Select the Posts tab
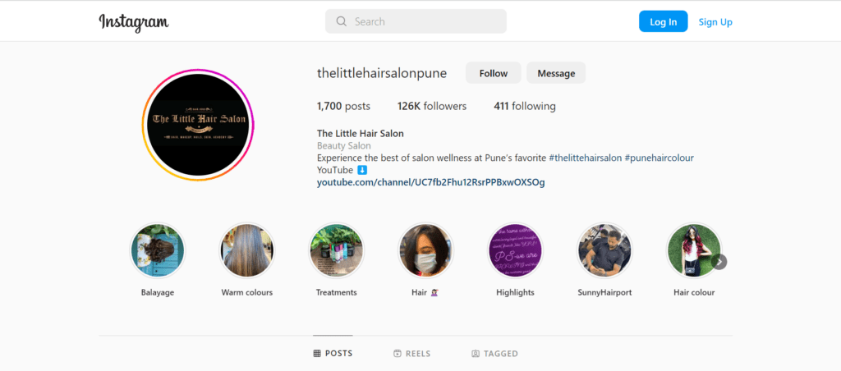Viewport: 841px width, 371px height. 333,353
